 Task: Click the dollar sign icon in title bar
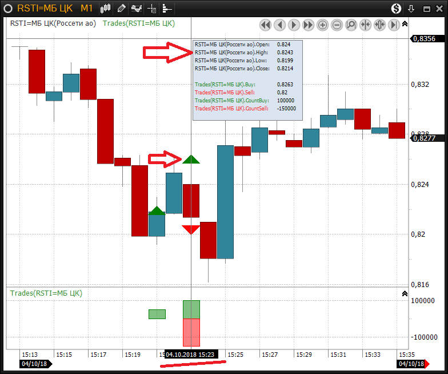pos(396,9)
